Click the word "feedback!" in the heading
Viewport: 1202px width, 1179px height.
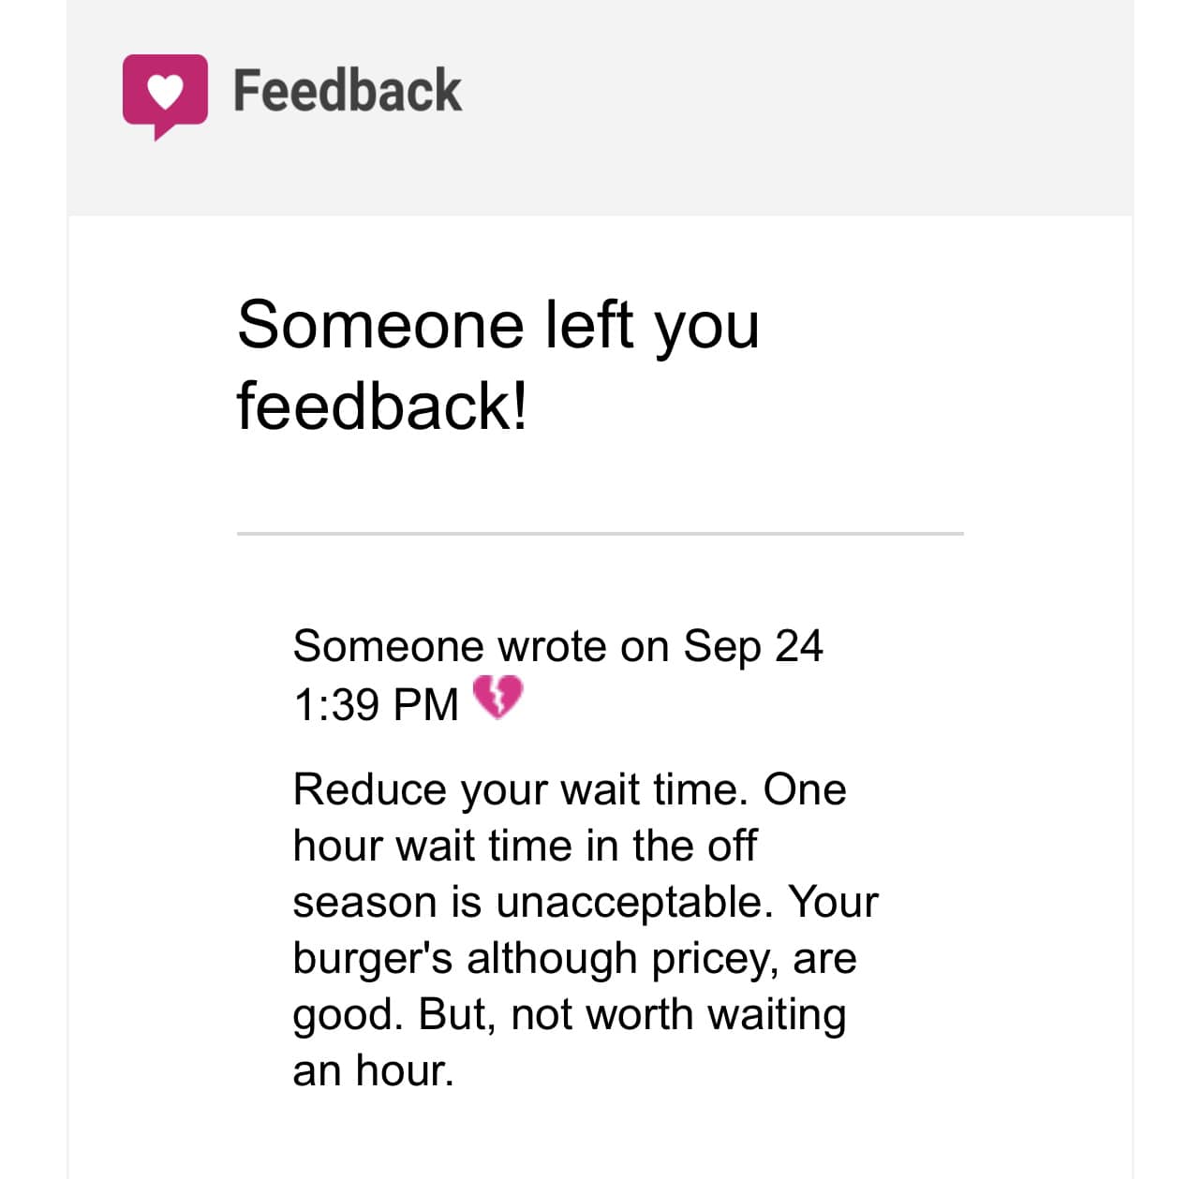coord(381,406)
